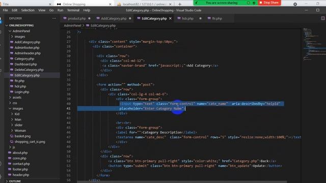Open Adminheader.php in the explorer
This screenshot has height=183, width=326.
click(x=28, y=53)
